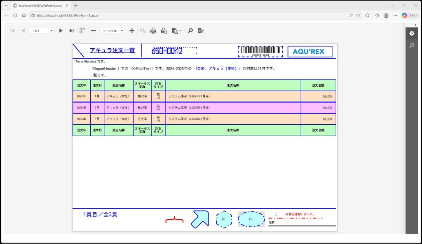The height and width of the screenshot is (244, 422).
Task: Open the export options settings tab
Action: point(411,33)
